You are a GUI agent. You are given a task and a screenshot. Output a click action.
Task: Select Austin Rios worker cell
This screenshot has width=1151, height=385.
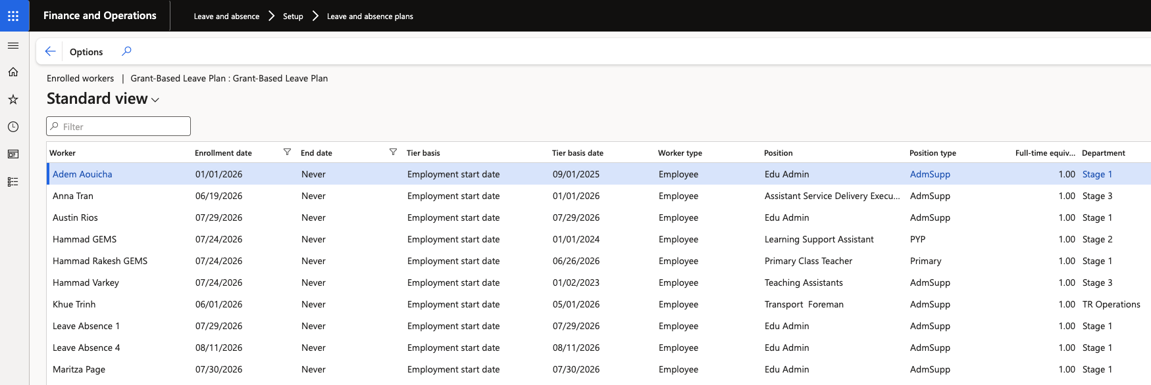(x=75, y=217)
